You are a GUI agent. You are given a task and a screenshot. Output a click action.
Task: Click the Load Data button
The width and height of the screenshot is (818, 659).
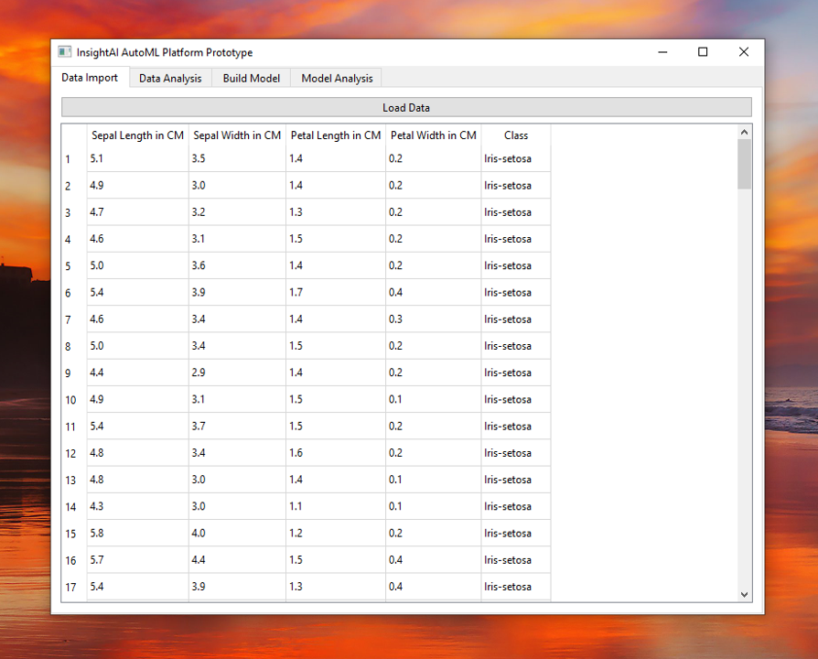(405, 107)
